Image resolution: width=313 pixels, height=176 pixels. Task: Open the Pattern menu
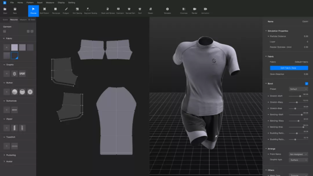pyautogui.click(x=30, y=3)
